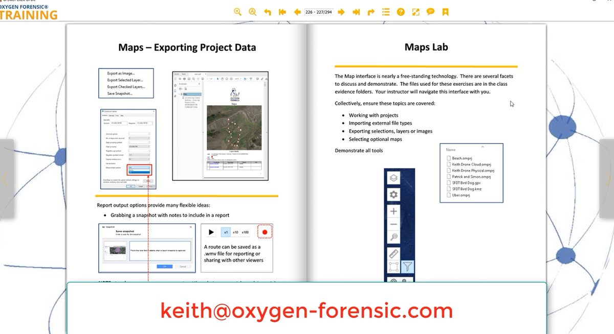Select Export Selected Layer... menu entry
The height and width of the screenshot is (334, 614).
pyautogui.click(x=125, y=80)
